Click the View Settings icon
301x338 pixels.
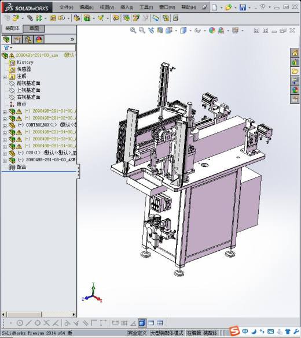[235, 31]
